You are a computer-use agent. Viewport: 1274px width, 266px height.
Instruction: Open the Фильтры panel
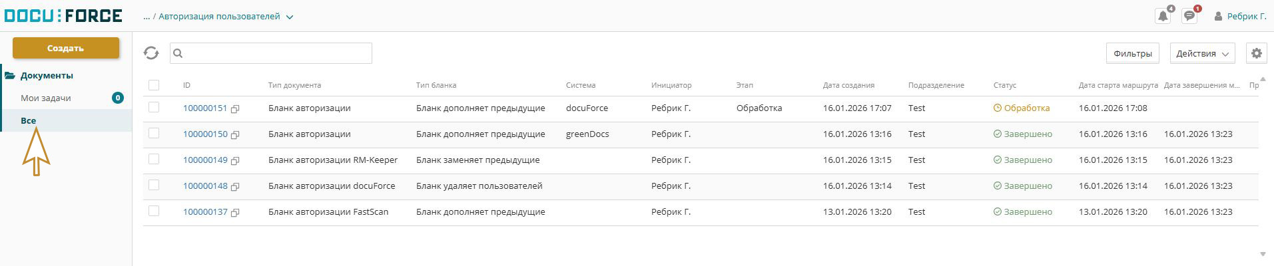click(x=1132, y=53)
